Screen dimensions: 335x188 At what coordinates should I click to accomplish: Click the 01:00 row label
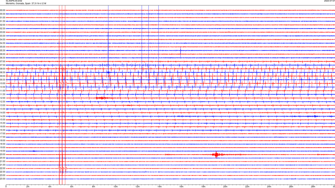tap(2, 17)
